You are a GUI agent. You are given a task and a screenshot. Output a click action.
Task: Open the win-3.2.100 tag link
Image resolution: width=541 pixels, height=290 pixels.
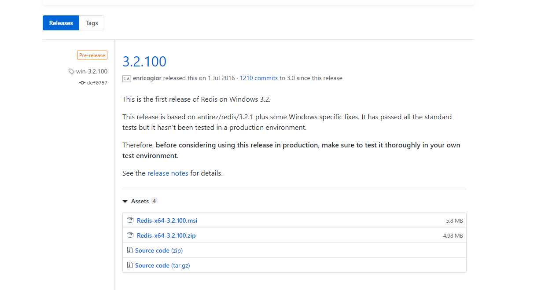click(92, 71)
